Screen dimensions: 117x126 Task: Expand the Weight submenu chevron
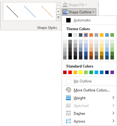[x=113, y=98]
